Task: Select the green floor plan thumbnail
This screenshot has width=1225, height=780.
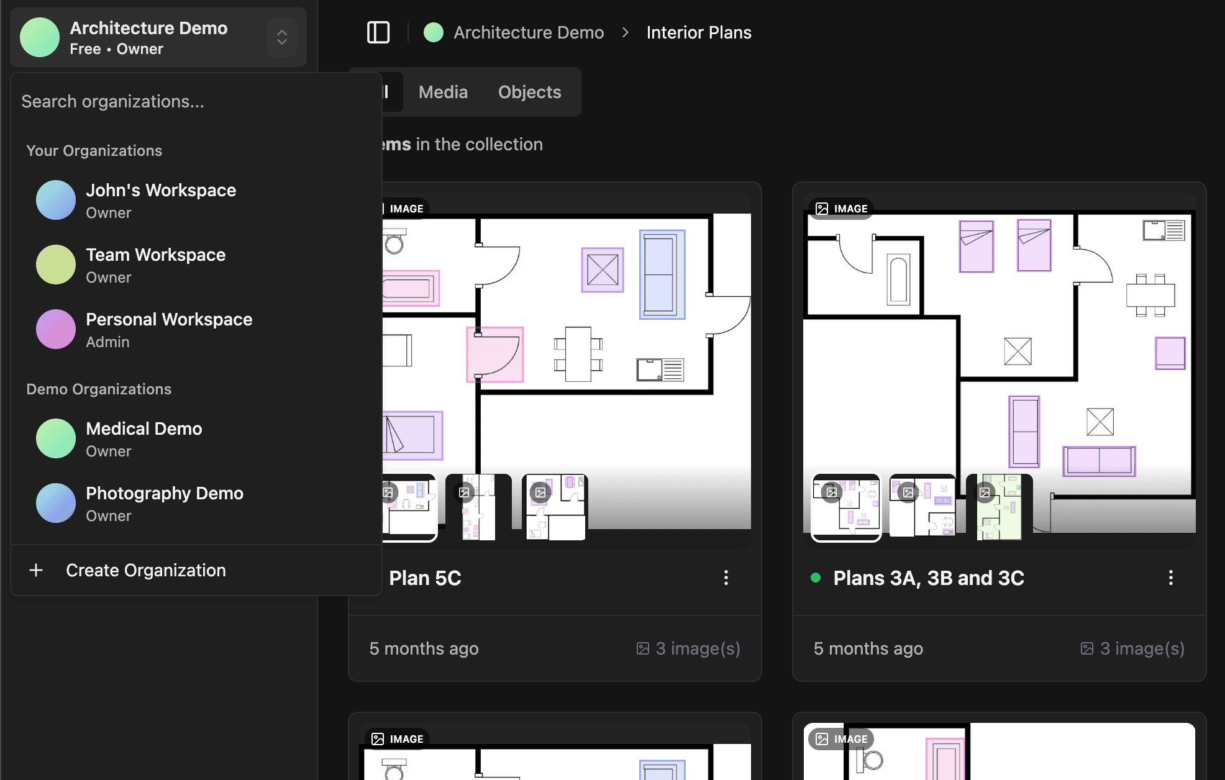Action: (x=999, y=507)
